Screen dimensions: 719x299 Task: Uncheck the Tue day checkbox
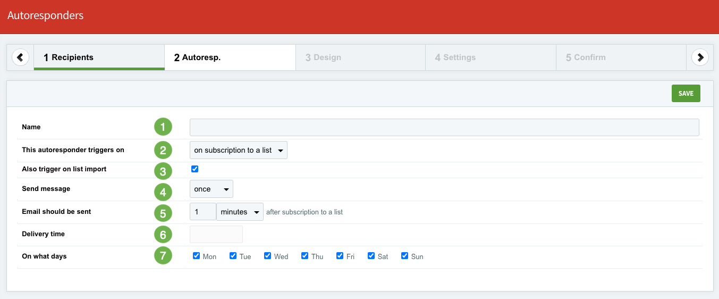[x=233, y=256]
